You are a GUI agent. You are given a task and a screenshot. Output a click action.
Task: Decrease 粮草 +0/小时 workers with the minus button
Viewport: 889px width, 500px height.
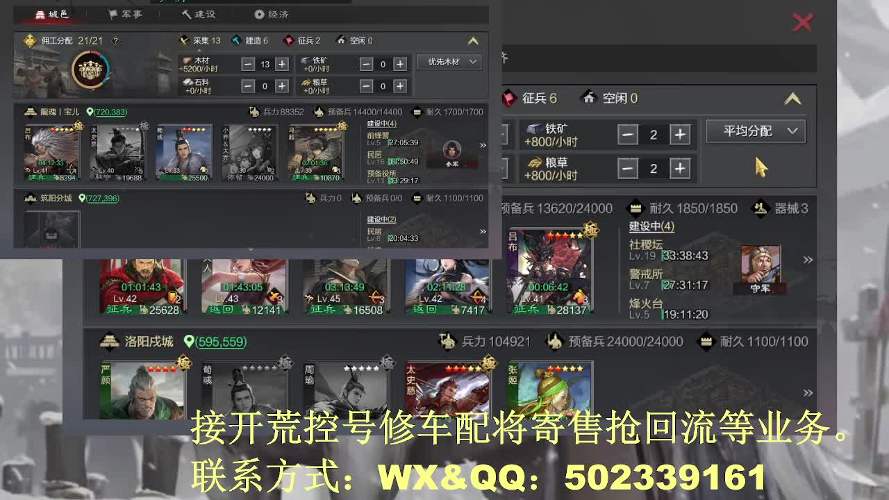point(366,86)
